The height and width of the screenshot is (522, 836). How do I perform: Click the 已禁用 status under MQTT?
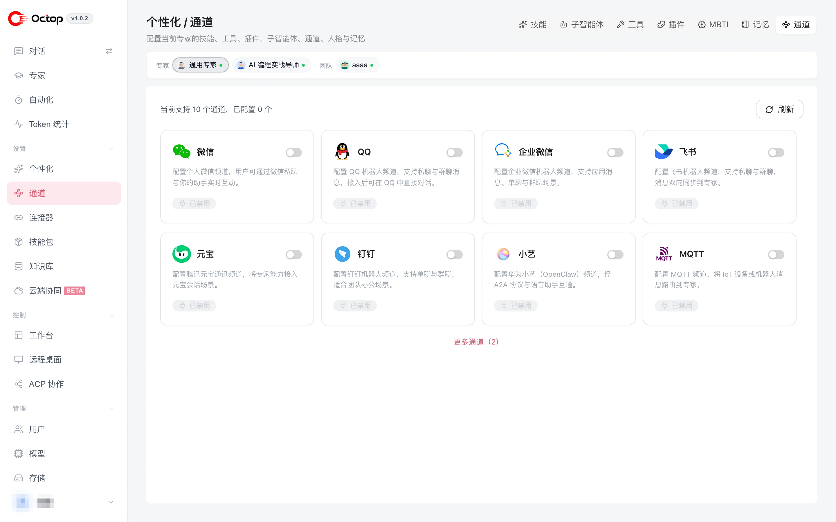pyautogui.click(x=676, y=306)
